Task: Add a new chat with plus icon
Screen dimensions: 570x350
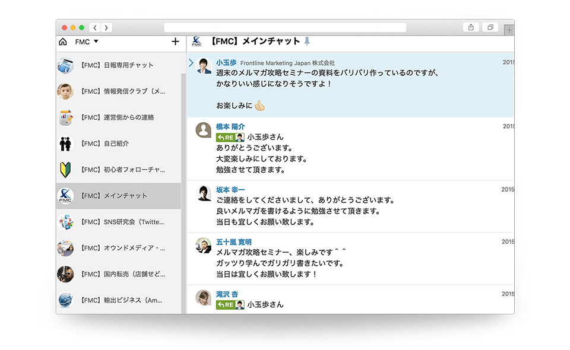Action: click(x=175, y=42)
